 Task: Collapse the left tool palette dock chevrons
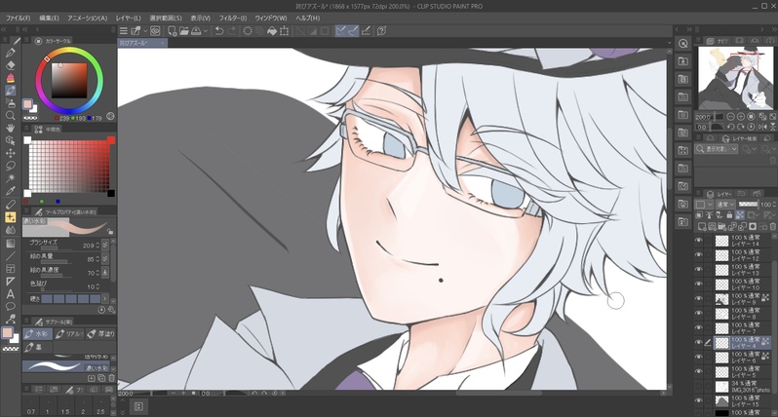tap(5, 30)
